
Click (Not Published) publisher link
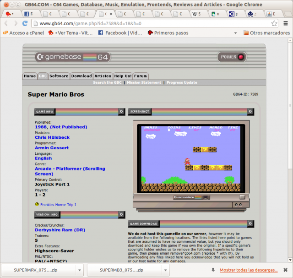coord(69,127)
